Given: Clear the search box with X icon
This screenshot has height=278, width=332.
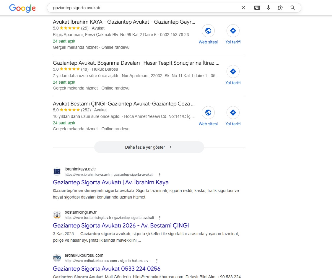Looking at the screenshot, I should point(243,8).
